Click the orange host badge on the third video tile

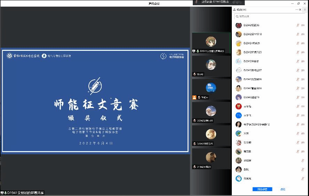tap(194, 97)
